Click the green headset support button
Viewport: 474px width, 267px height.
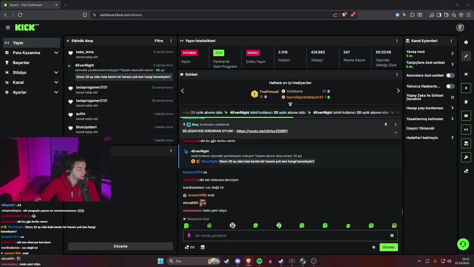pyautogui.click(x=463, y=244)
